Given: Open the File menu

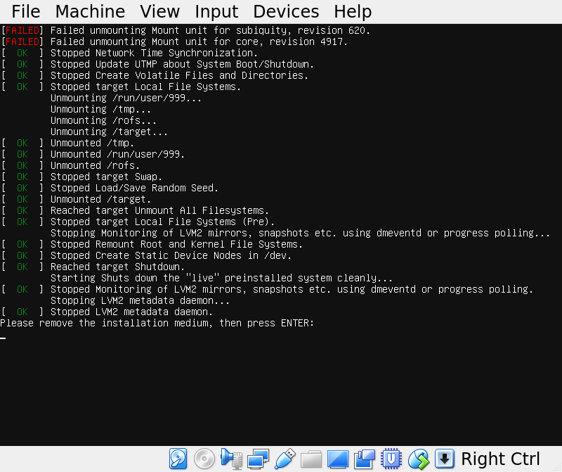Looking at the screenshot, I should pyautogui.click(x=26, y=12).
